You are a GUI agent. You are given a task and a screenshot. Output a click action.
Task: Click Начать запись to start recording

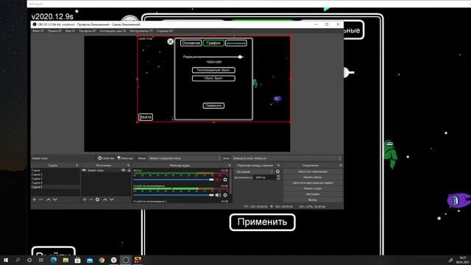click(x=313, y=177)
